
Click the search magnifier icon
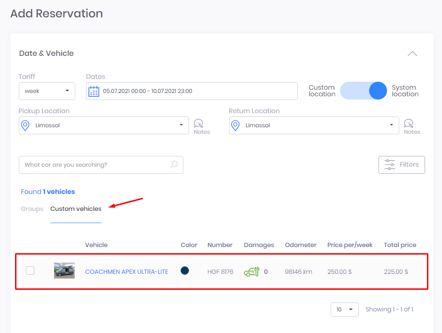pyautogui.click(x=174, y=164)
